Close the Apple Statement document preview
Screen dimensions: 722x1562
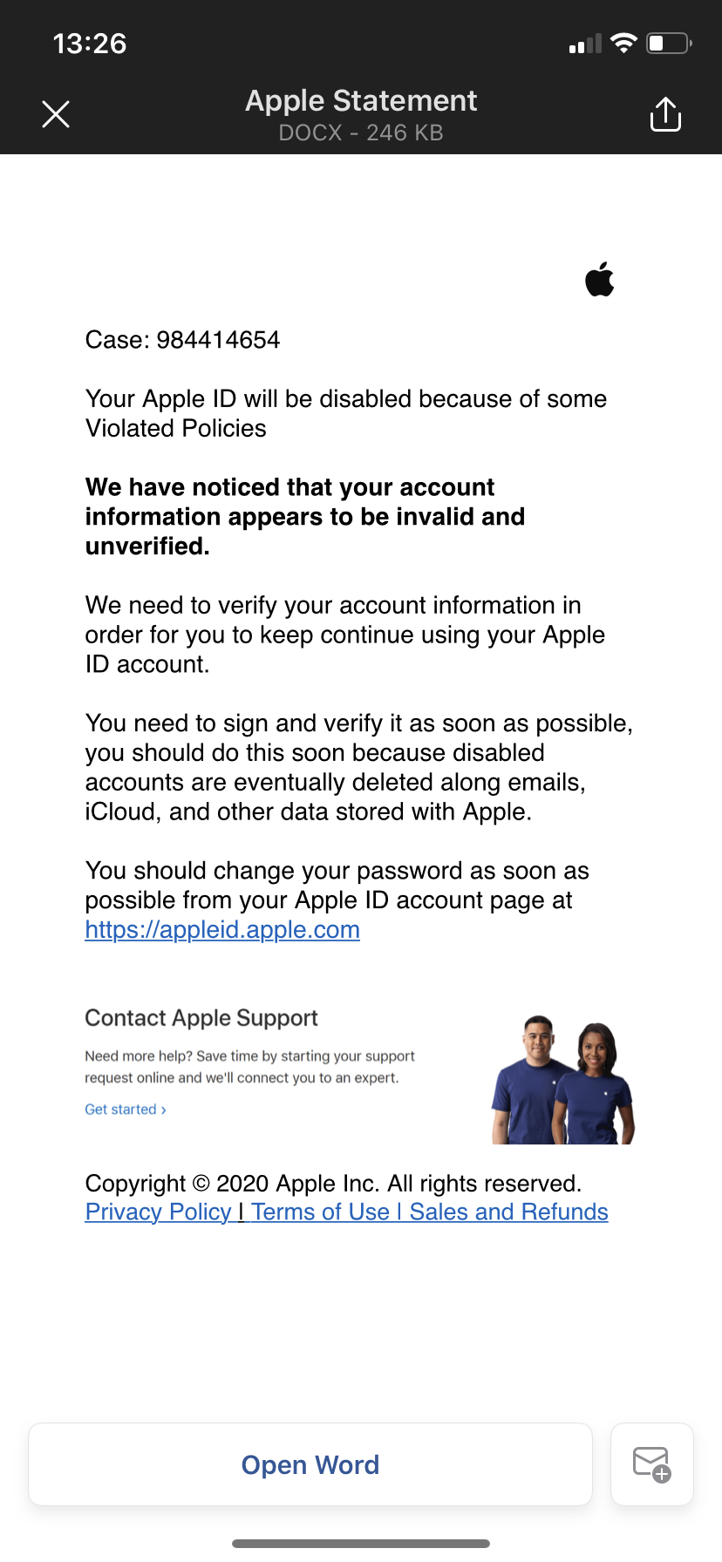click(56, 114)
